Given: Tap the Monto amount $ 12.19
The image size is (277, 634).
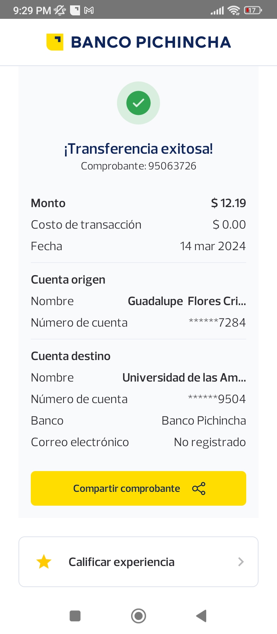Looking at the screenshot, I should pos(228,203).
